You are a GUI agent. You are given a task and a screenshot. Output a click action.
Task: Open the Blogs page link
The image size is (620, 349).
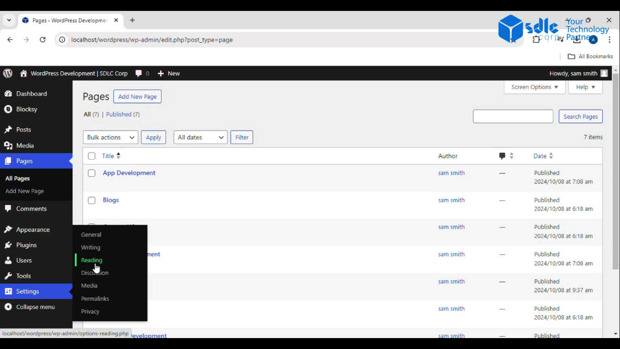(x=111, y=200)
